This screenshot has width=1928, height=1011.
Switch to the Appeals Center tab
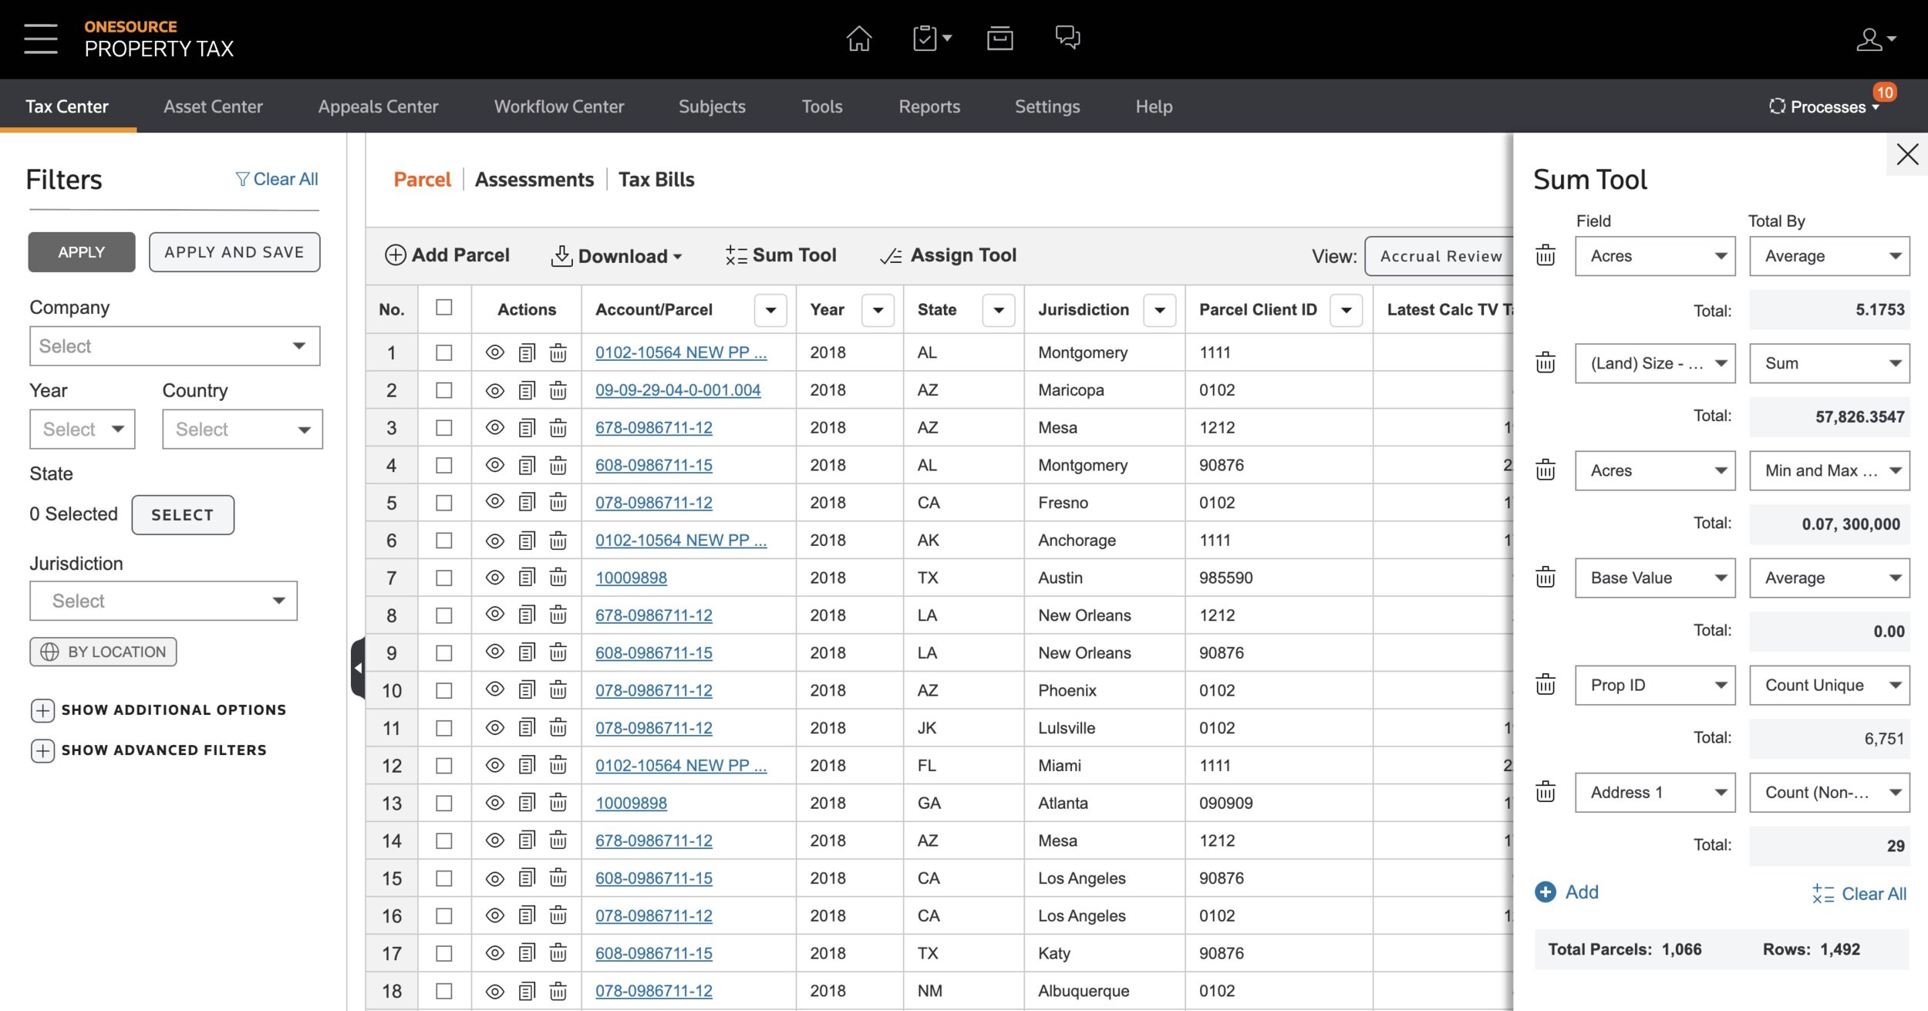[x=378, y=106]
